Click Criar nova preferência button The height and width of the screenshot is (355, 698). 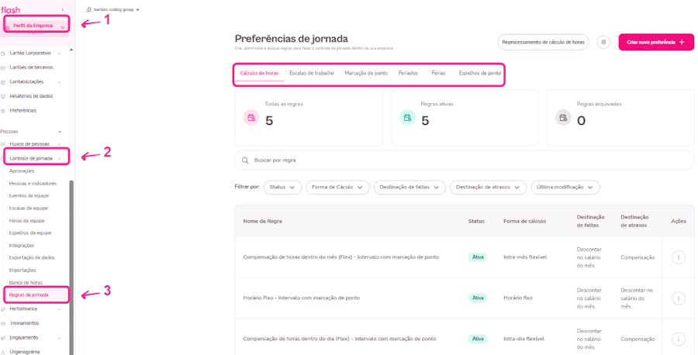[x=655, y=43]
